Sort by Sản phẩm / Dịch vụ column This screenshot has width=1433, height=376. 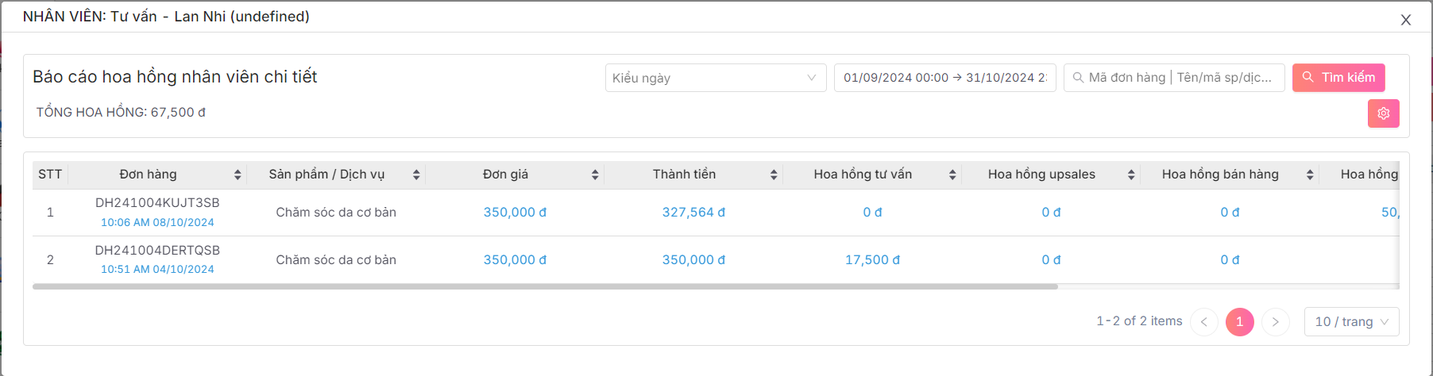[x=415, y=175]
